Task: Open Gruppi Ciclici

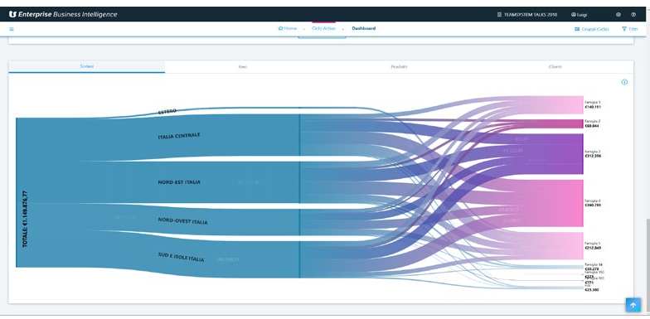Action: coord(592,29)
